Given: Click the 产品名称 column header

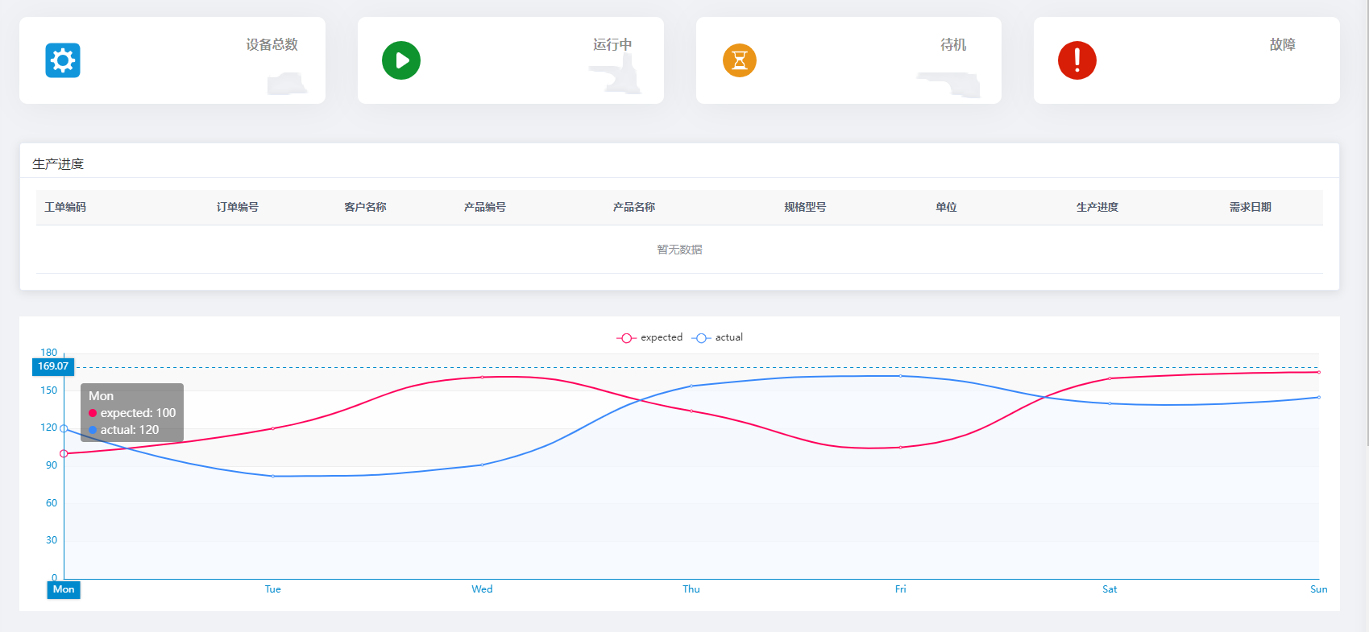Looking at the screenshot, I should pos(634,207).
